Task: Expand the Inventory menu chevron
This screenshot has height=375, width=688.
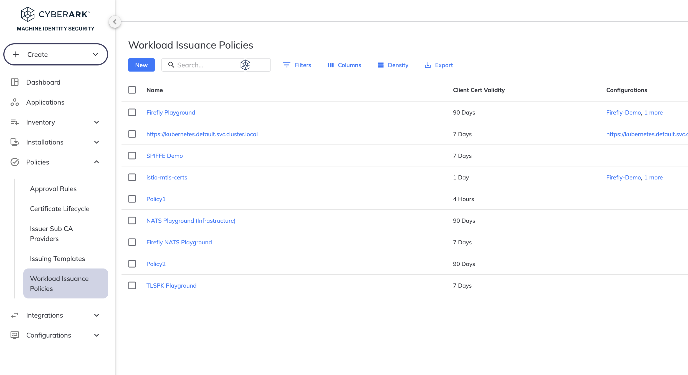Action: (97, 122)
